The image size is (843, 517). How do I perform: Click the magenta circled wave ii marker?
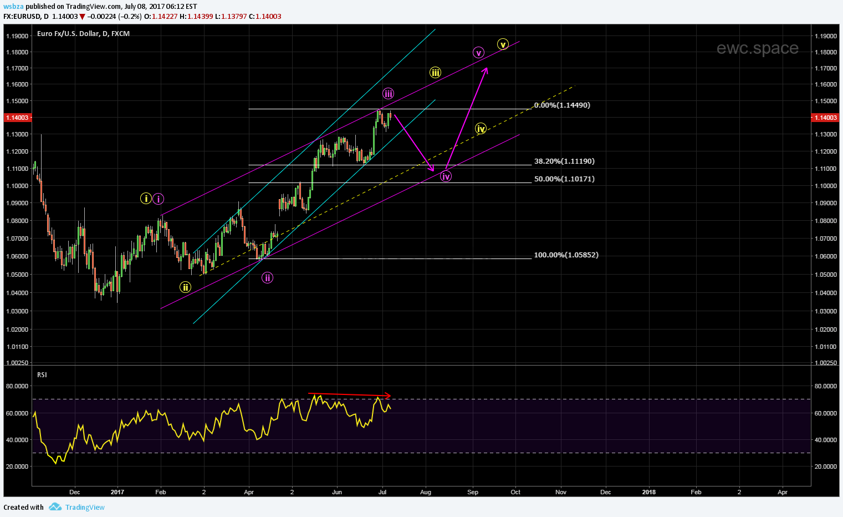[x=267, y=278]
